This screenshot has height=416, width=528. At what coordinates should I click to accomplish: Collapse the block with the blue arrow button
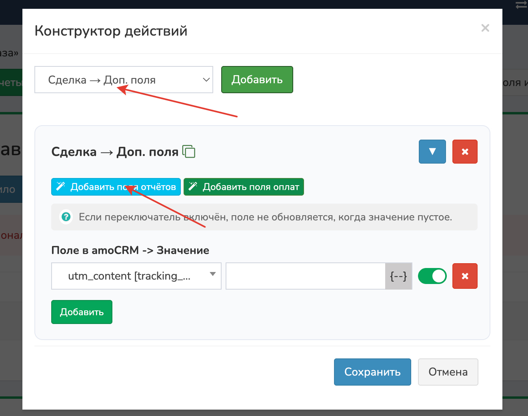[432, 152]
